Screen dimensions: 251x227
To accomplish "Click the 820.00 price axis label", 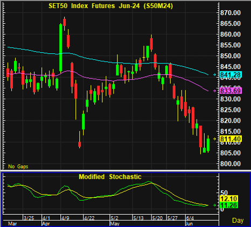I will [x=231, y=120].
